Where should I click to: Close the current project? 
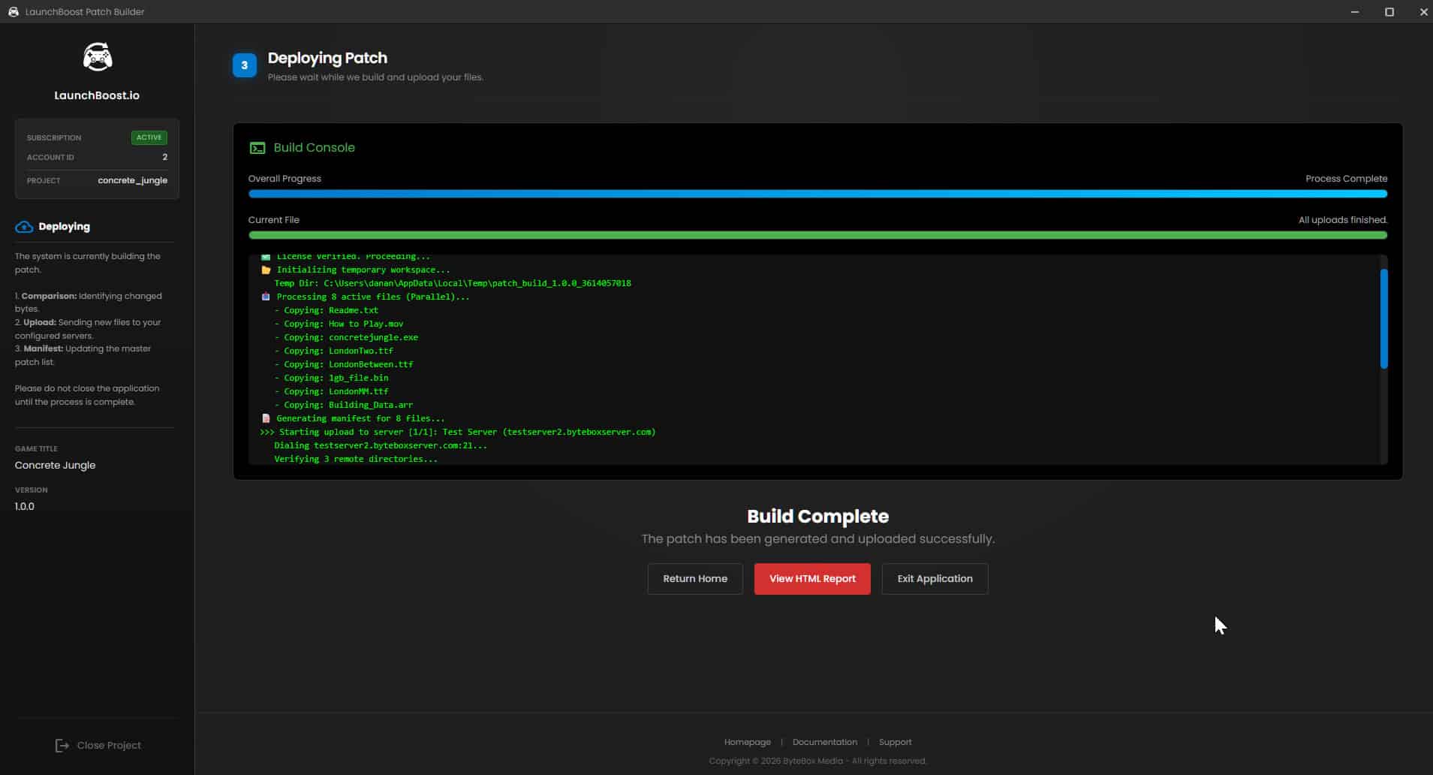click(x=98, y=745)
